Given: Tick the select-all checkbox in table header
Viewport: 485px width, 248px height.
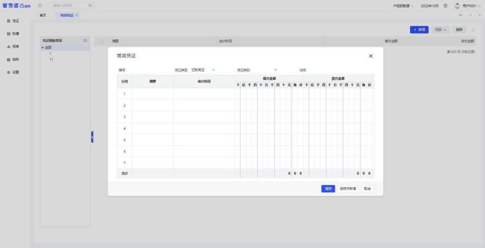Looking at the screenshot, I should (x=101, y=40).
